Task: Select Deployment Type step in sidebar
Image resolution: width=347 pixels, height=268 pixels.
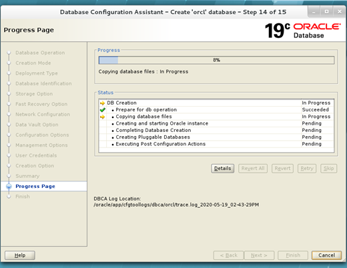Action: pyautogui.click(x=37, y=73)
